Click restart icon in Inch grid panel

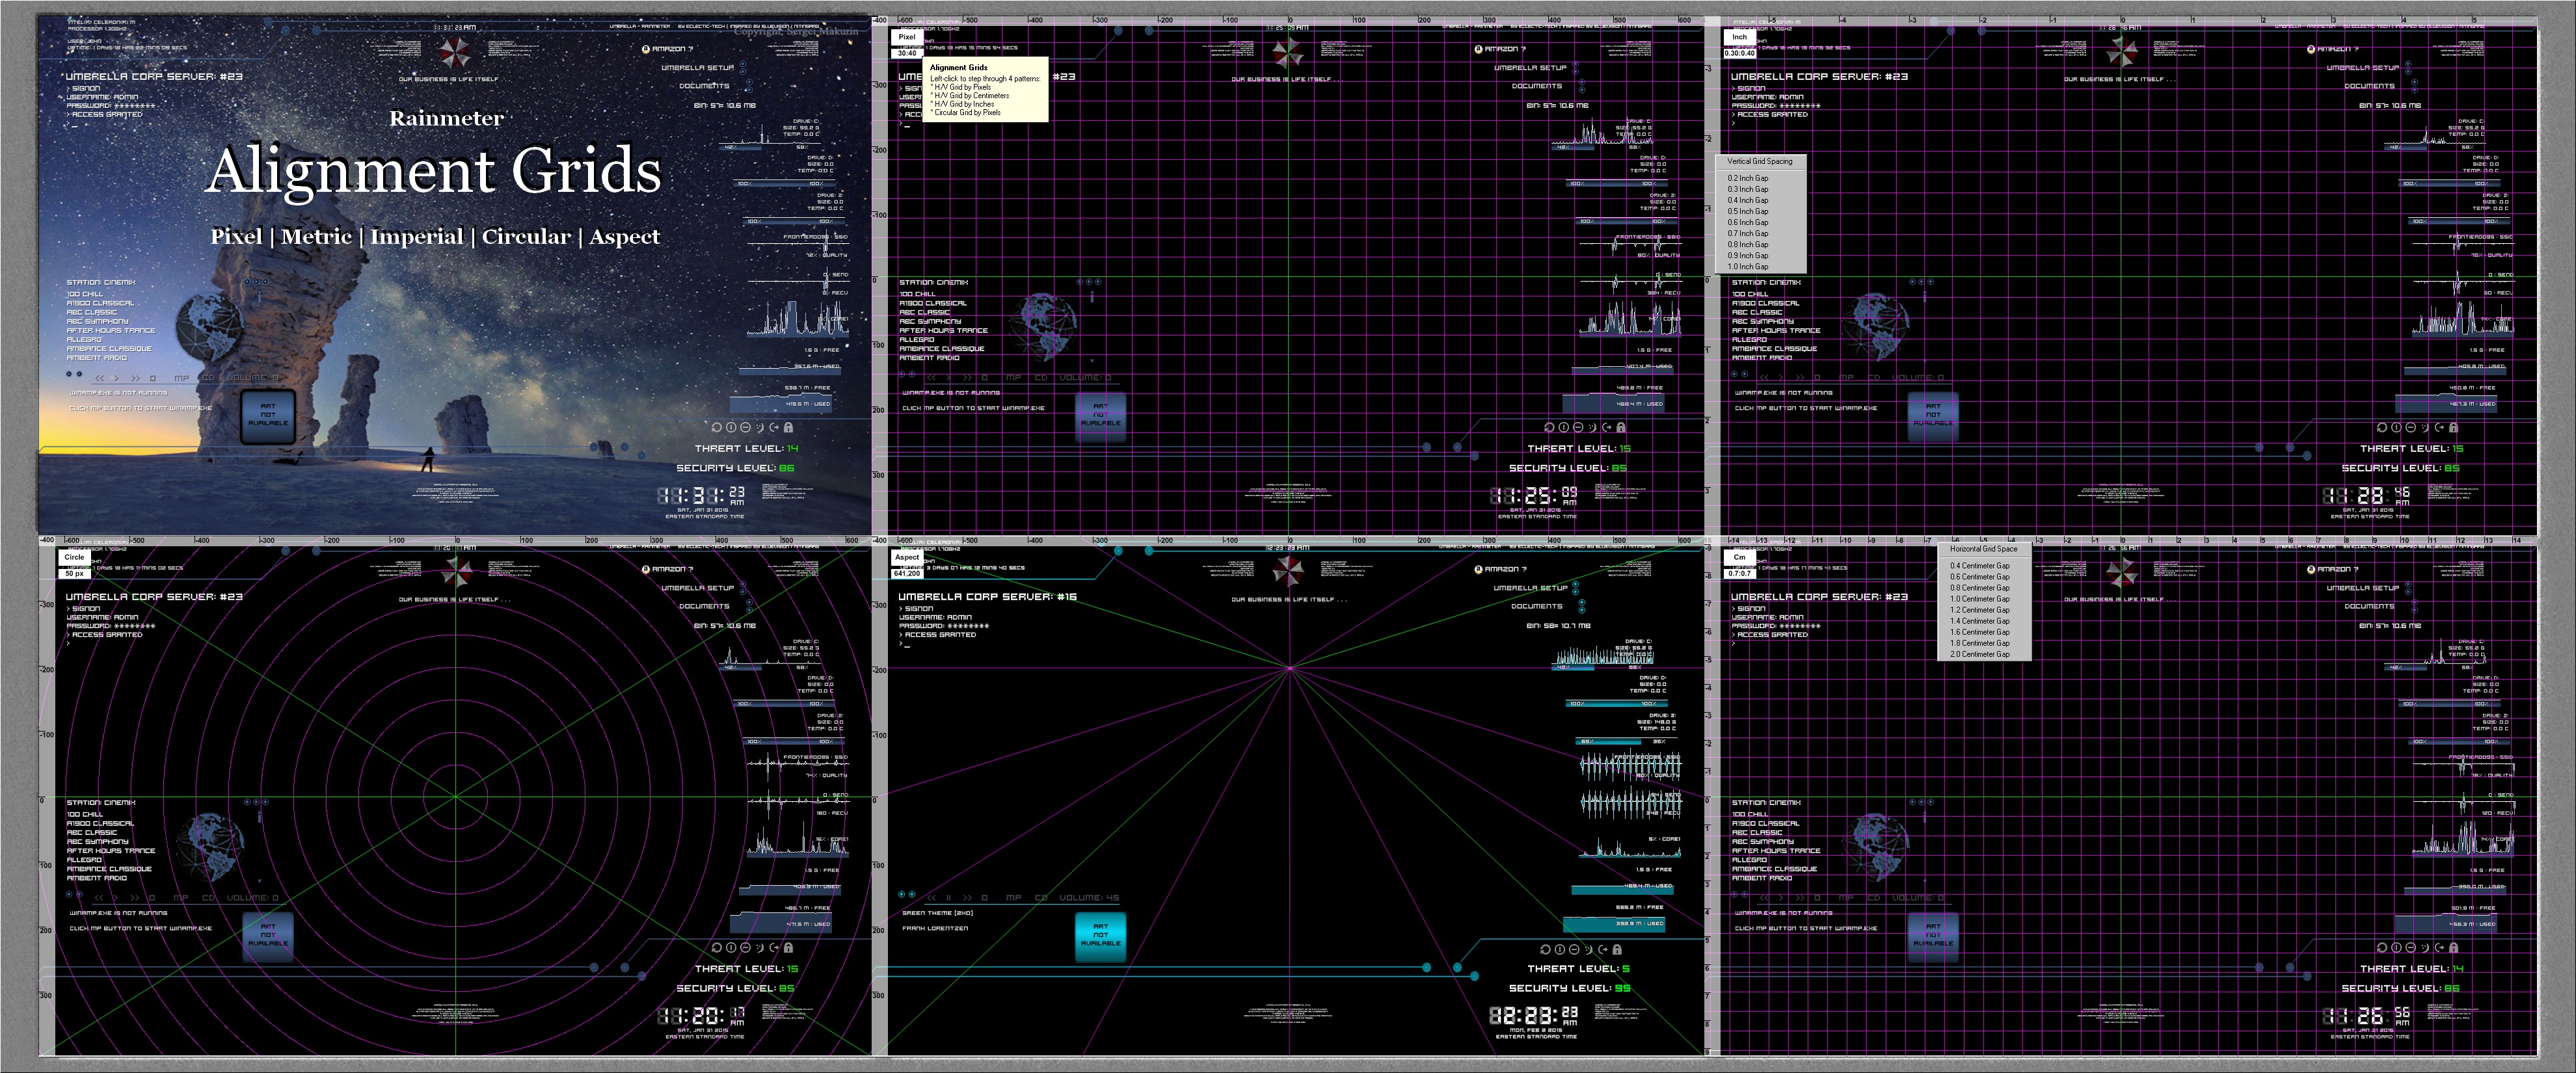[2382, 427]
